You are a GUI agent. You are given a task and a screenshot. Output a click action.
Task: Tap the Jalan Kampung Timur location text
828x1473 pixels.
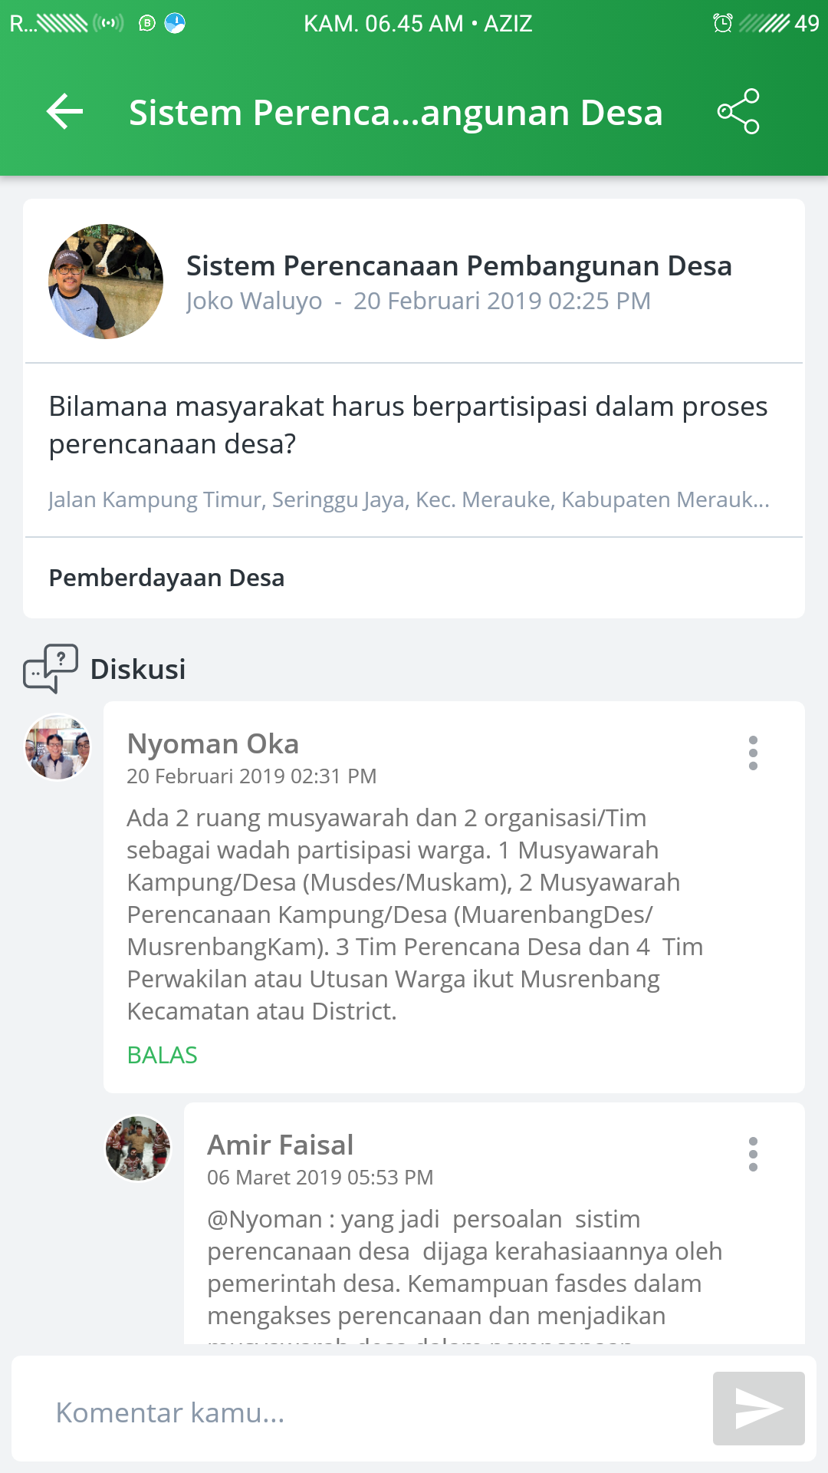[x=409, y=499]
